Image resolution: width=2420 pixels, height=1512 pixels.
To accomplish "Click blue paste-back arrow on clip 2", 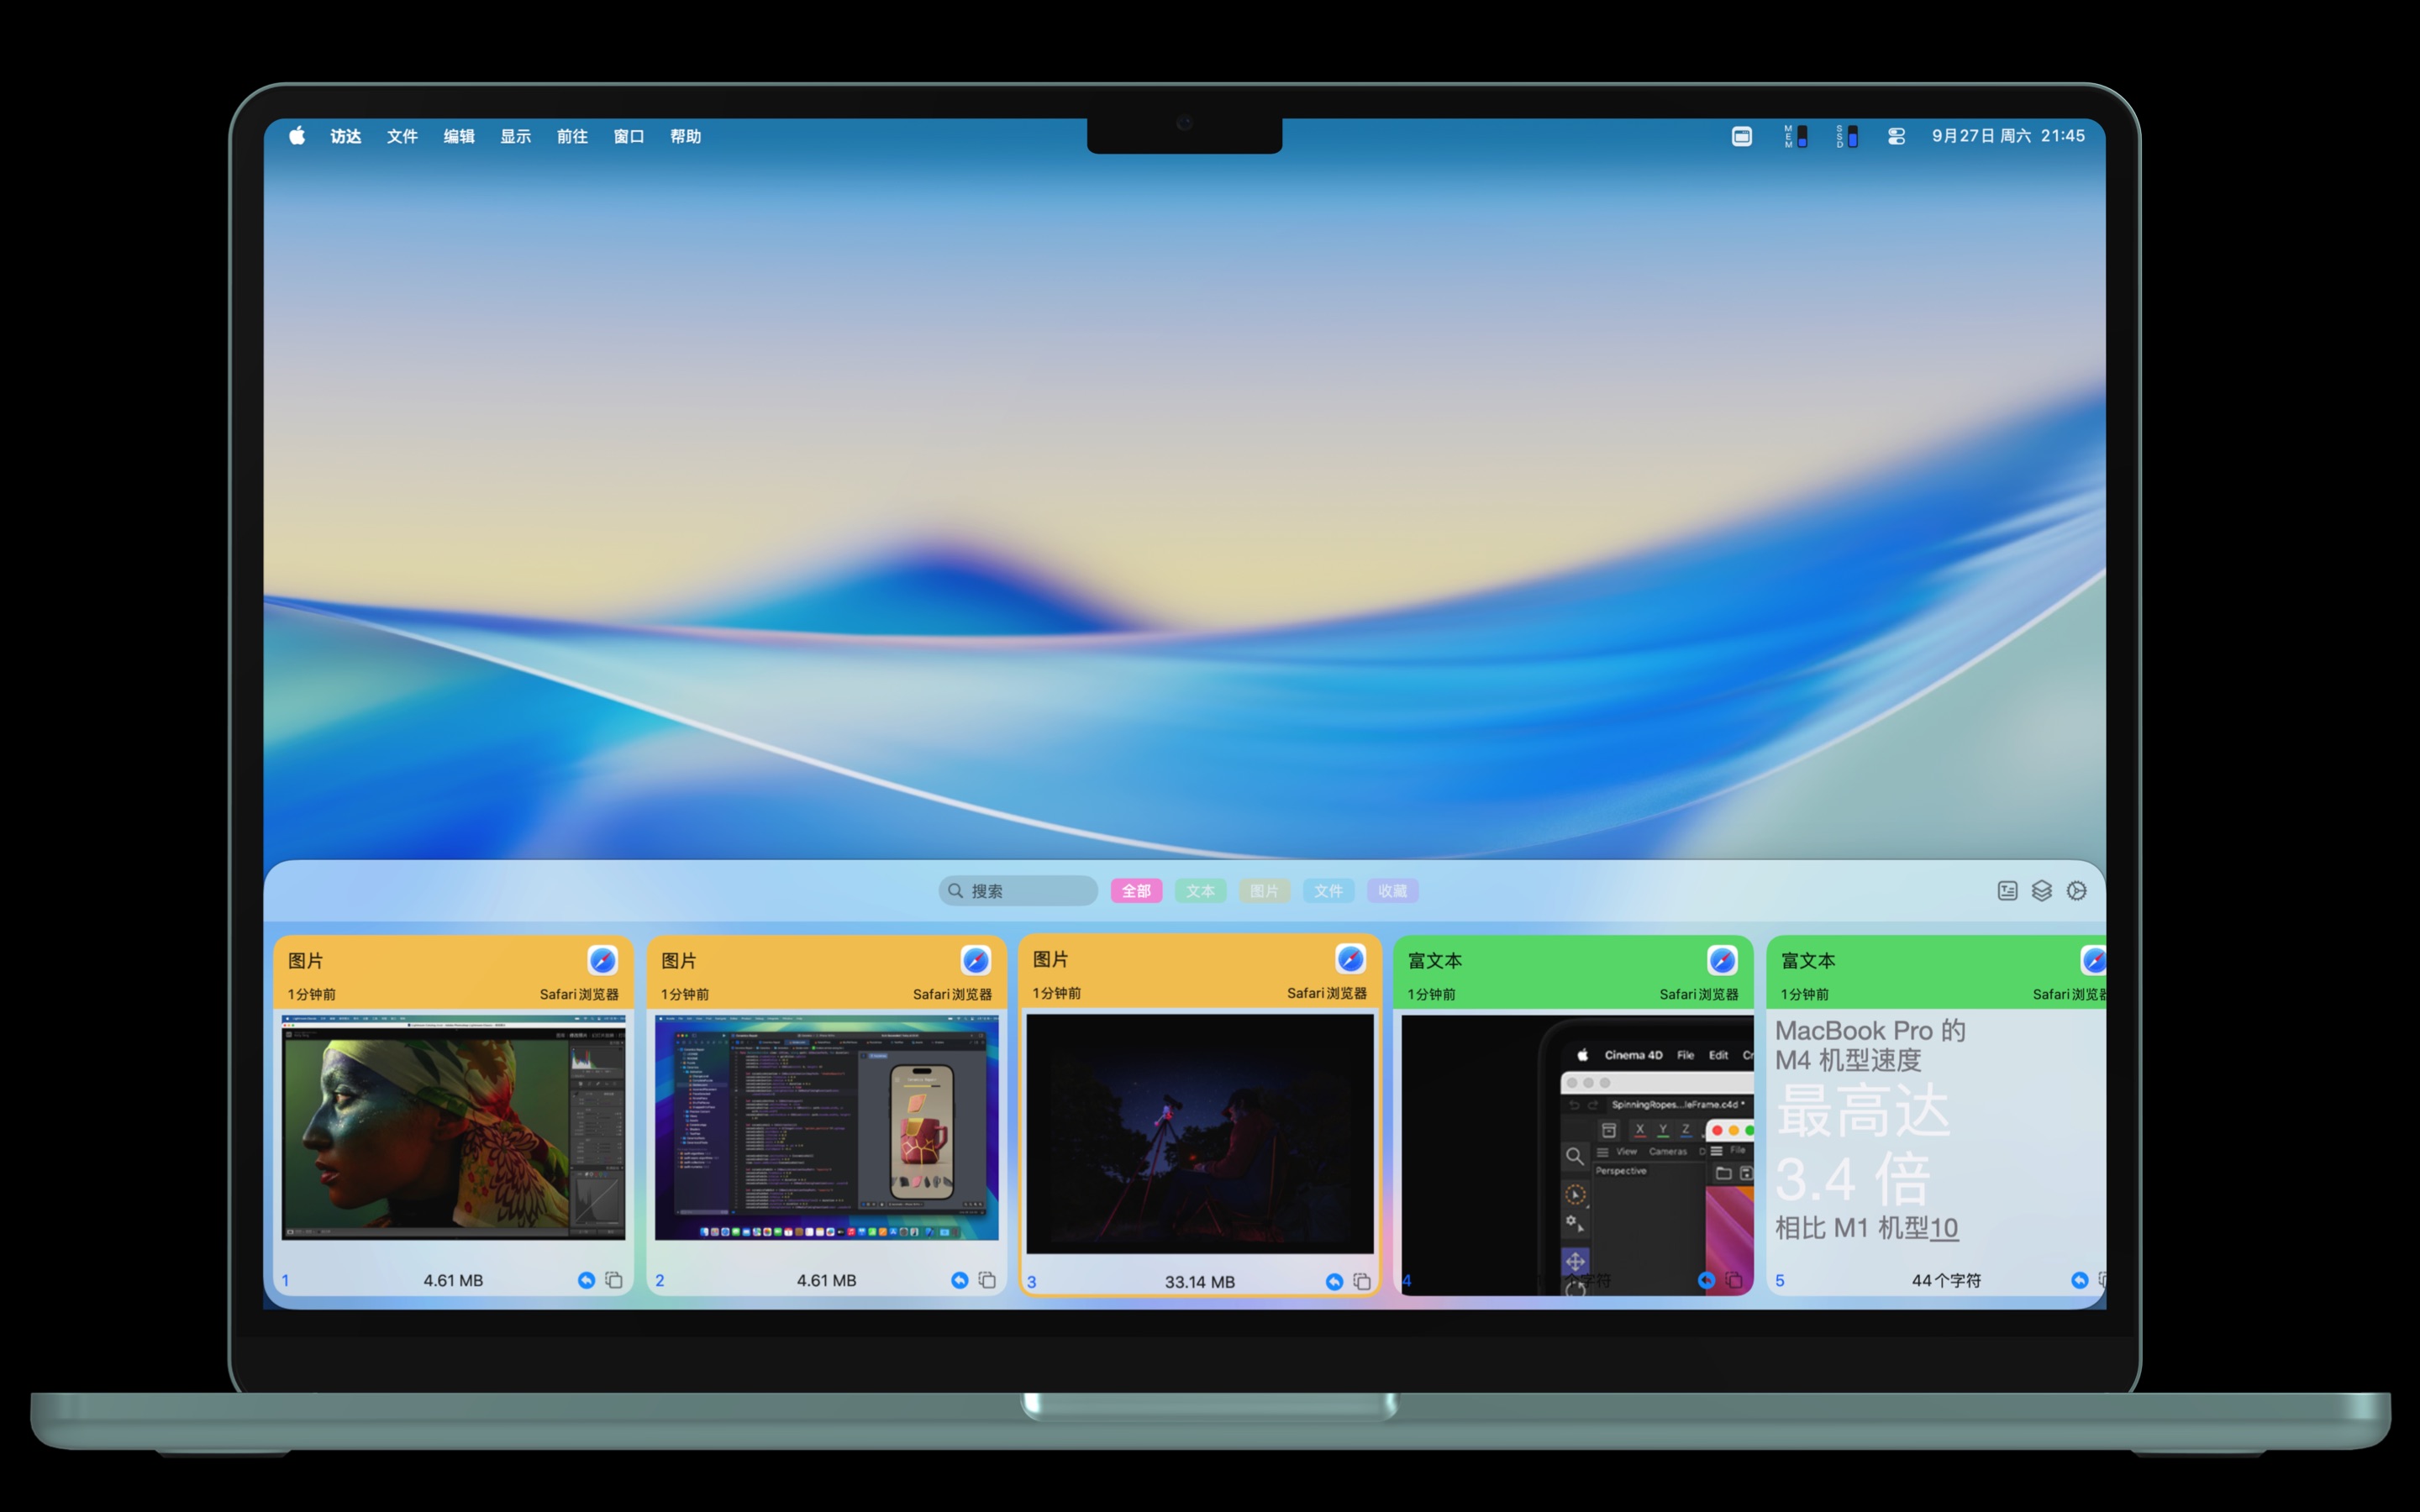I will pyautogui.click(x=959, y=1280).
